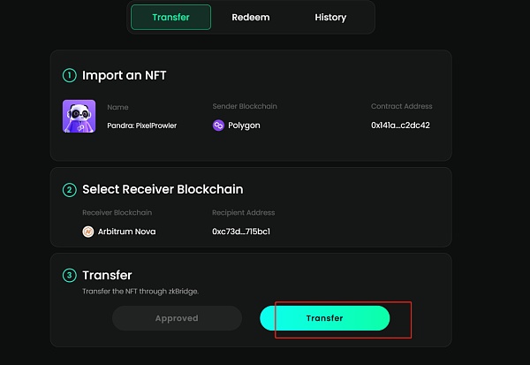Click the Import an NFT heading
Image resolution: width=530 pixels, height=365 pixels.
(x=124, y=76)
